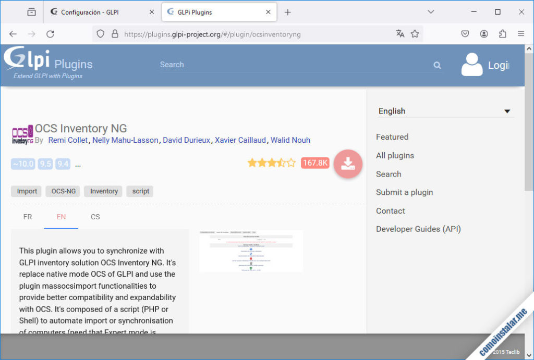Expand more versions ellipsis after 9.4
534x360 pixels.
78,165
